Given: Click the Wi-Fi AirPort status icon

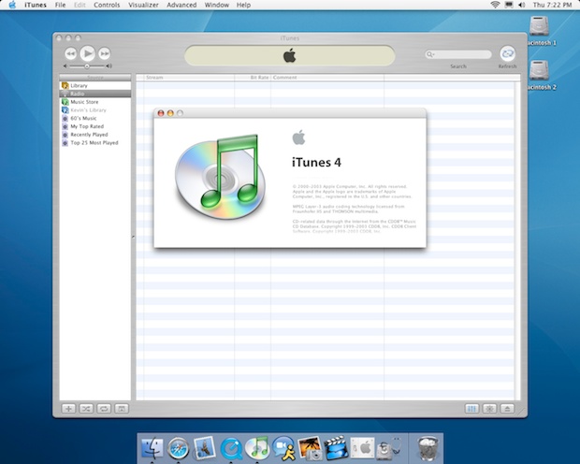Looking at the screenshot, I should (495, 5).
